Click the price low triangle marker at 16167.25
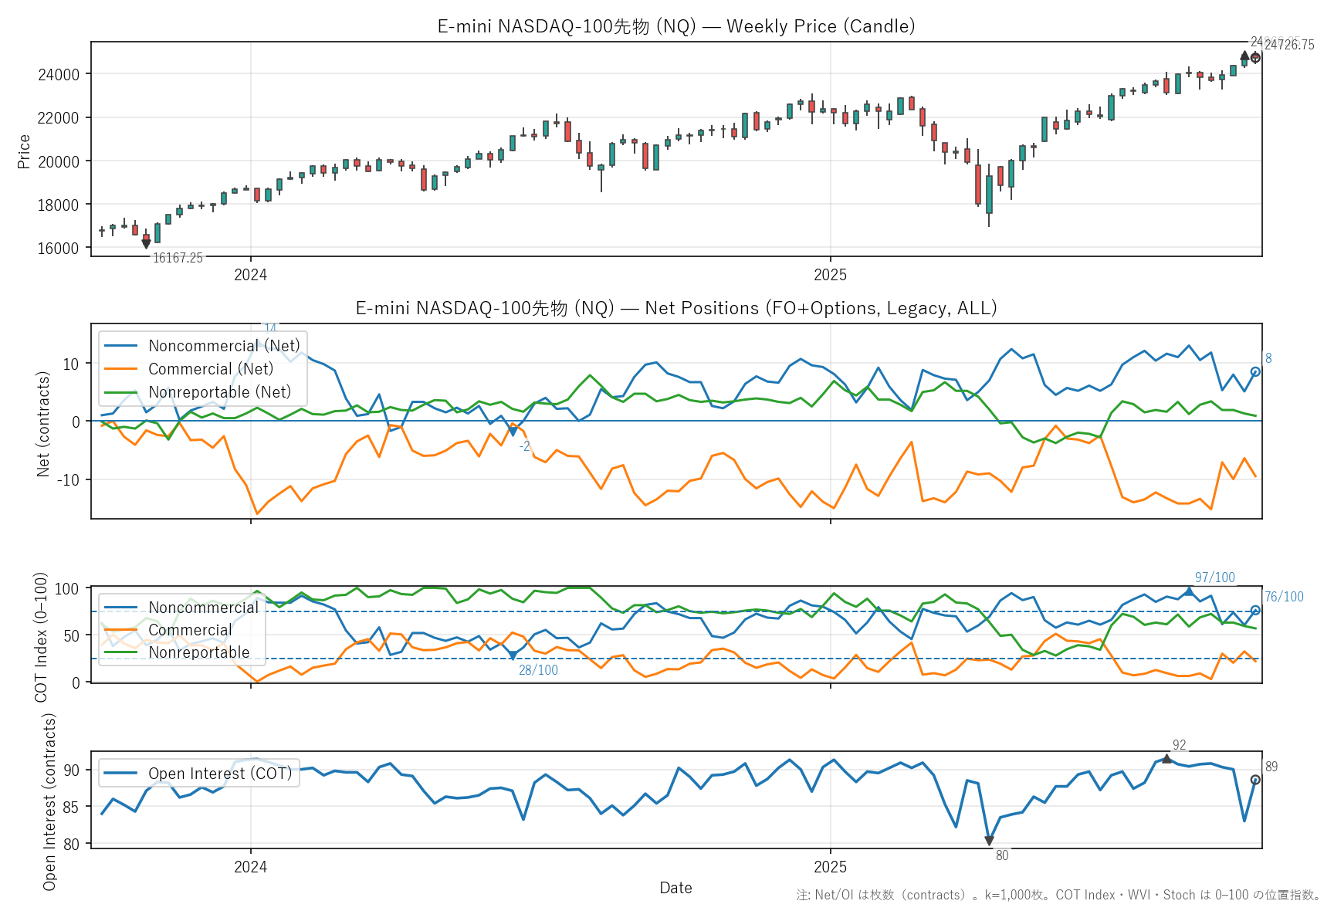Screen dimensions: 1334x911 coord(146,244)
